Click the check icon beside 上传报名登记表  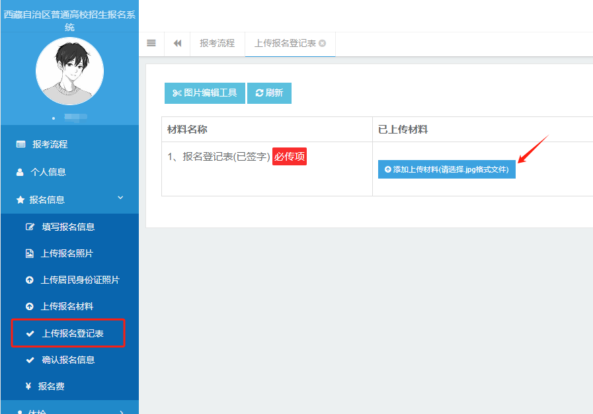(x=30, y=333)
